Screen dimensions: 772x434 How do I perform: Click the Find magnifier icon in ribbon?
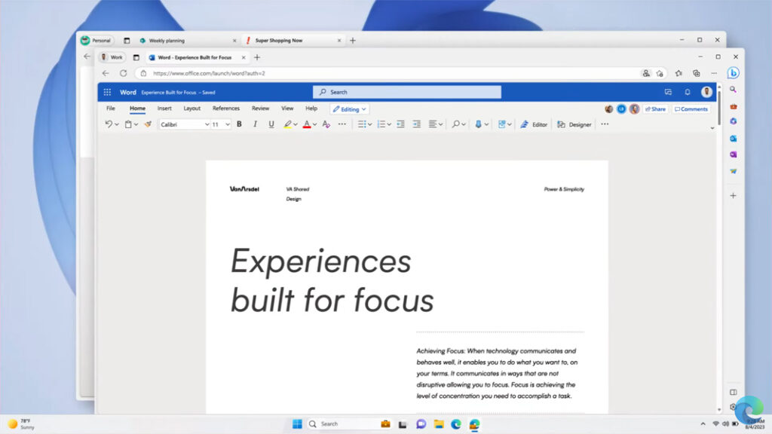point(455,124)
